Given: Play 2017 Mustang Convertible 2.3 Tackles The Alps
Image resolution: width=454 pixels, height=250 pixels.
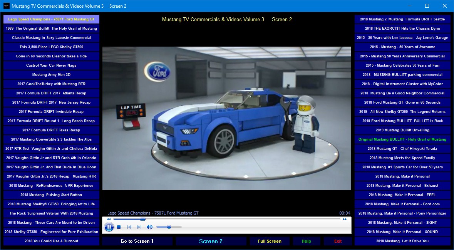Looking at the screenshot, I should [x=51, y=139].
